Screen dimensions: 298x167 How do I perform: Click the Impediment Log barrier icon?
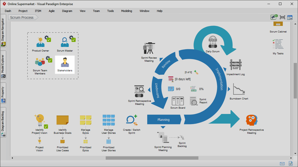point(236,65)
